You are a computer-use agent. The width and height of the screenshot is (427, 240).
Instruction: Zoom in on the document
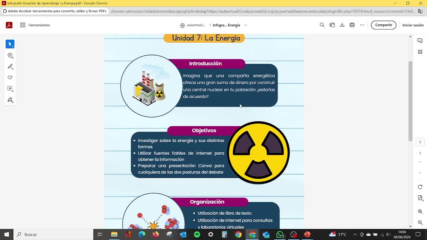coord(420,212)
